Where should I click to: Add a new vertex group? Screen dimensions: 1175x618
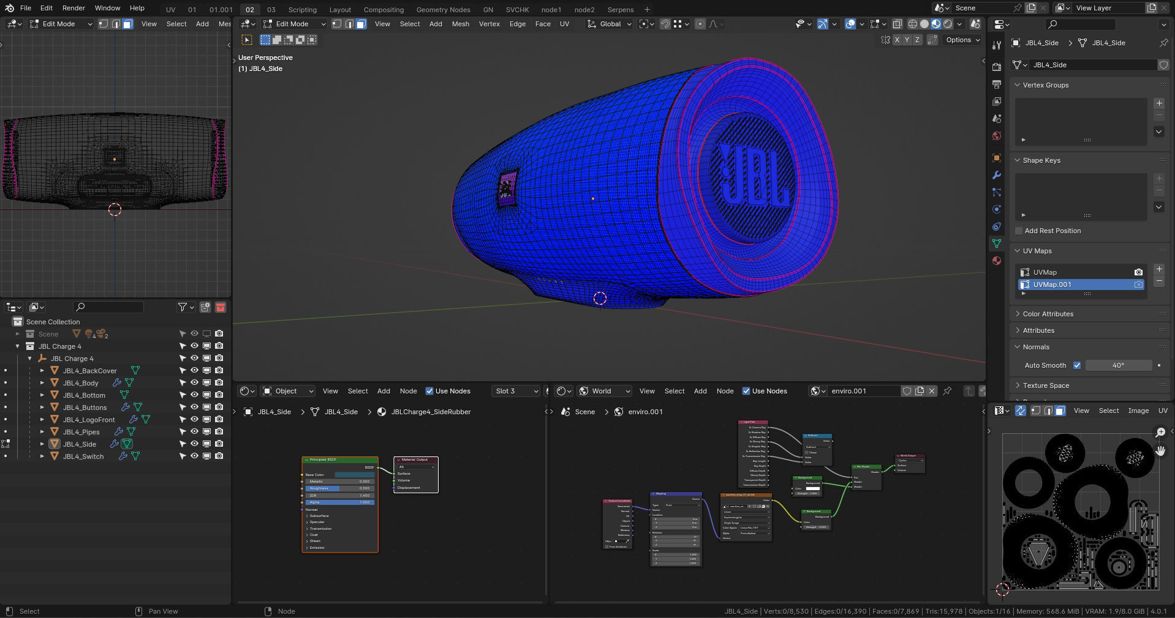pos(1159,103)
